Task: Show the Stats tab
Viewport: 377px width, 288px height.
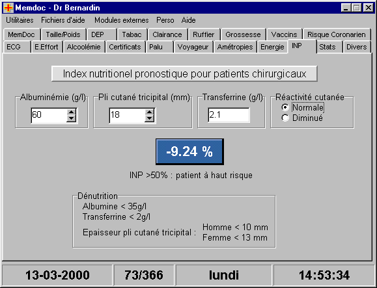Action: pyautogui.click(x=328, y=47)
